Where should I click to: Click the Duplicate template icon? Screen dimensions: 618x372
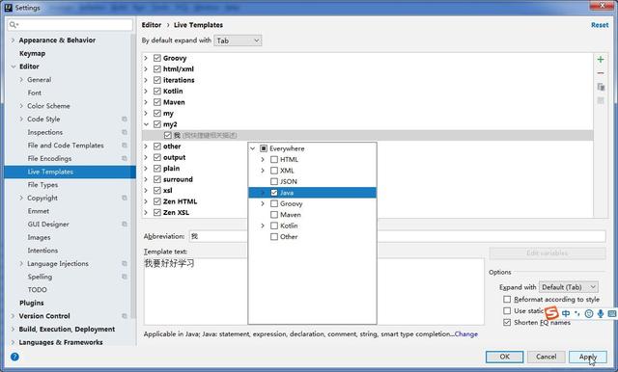click(x=601, y=87)
